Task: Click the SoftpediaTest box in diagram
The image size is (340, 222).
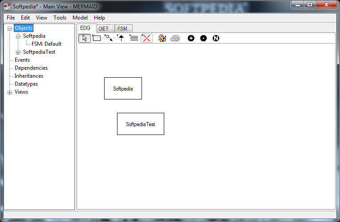Action: [141, 124]
